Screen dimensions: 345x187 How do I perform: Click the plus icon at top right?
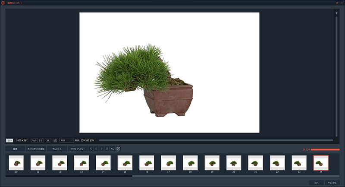click(337, 13)
